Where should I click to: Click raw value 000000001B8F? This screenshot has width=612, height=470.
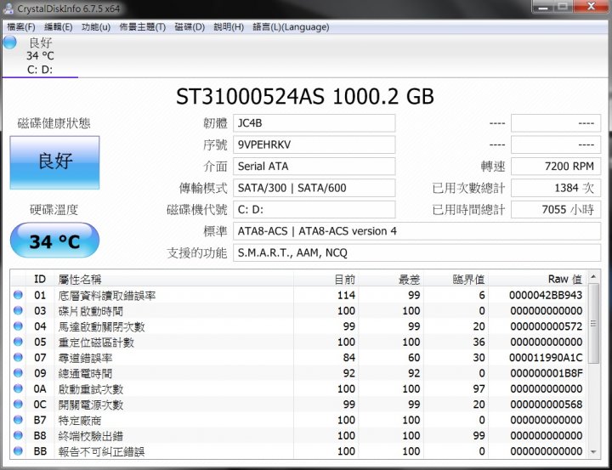click(x=547, y=373)
